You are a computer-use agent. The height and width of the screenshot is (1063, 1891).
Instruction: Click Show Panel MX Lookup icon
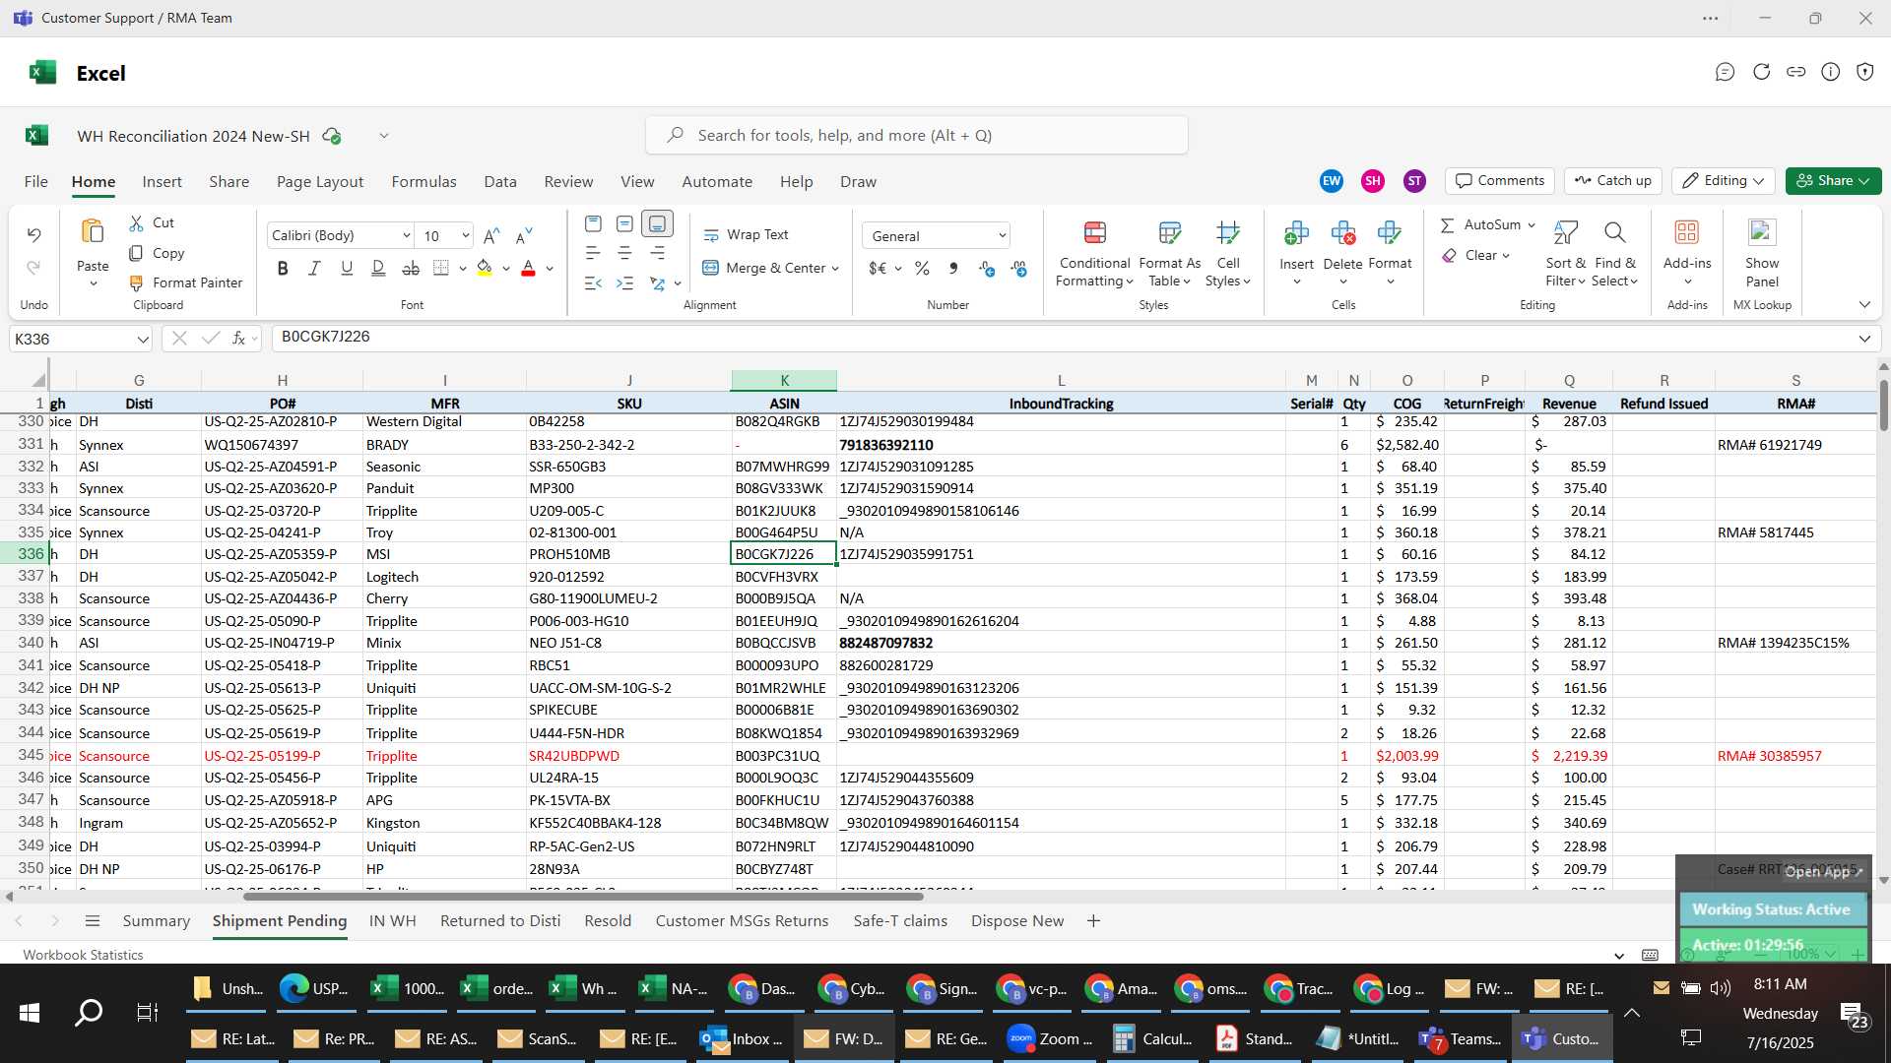point(1762,233)
